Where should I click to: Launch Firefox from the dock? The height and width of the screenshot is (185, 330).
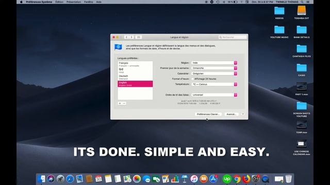click(246, 179)
